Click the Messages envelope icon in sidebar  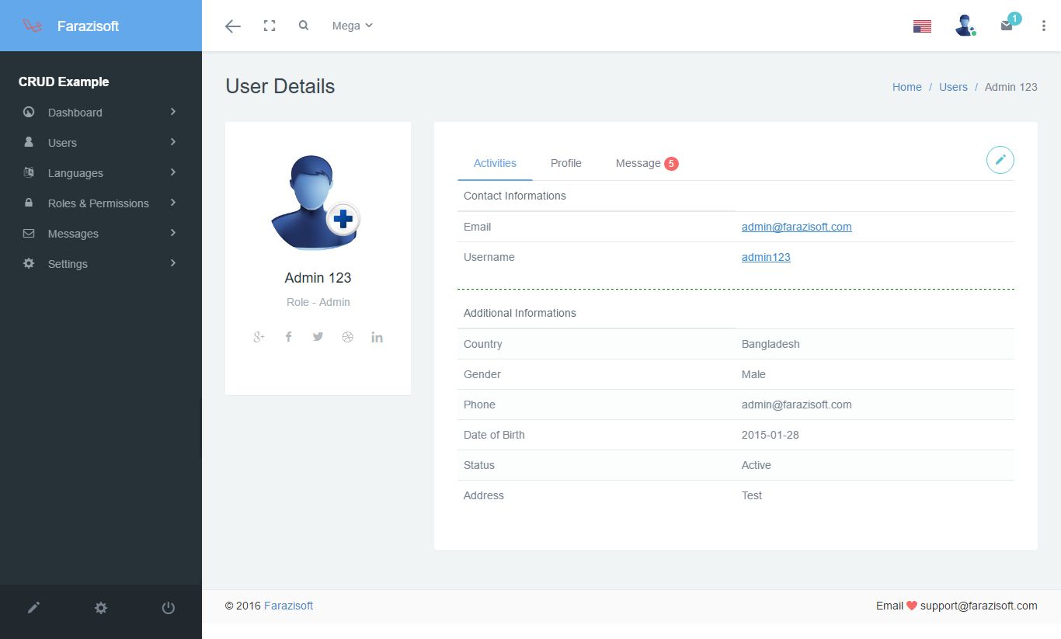29,233
